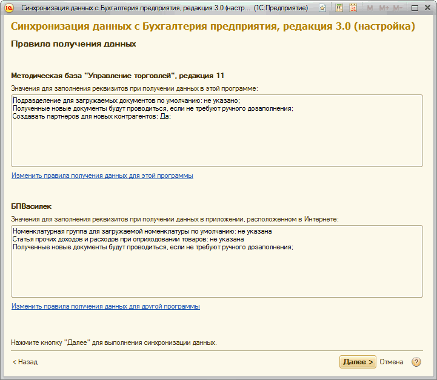Click the M- memory subtract button
This screenshot has height=380, width=437.
pyautogui.click(x=398, y=8)
